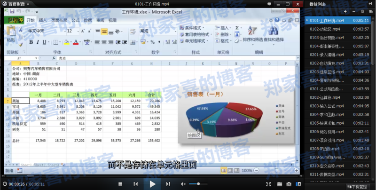Stop the video playback
Image resolution: width=376 pixels, height=190 pixels.
click(x=120, y=184)
